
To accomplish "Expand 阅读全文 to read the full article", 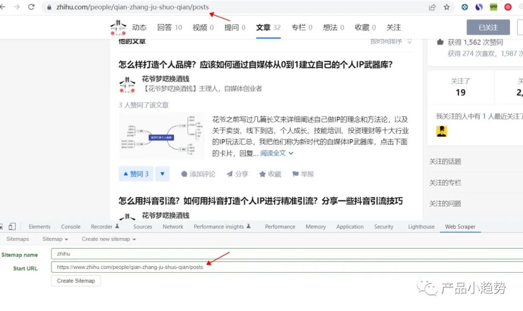I will click(273, 153).
